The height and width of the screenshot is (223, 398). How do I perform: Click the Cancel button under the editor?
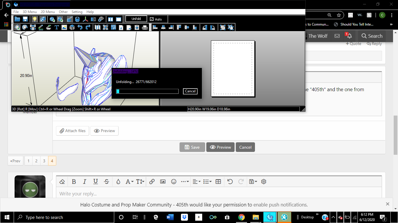click(x=245, y=147)
